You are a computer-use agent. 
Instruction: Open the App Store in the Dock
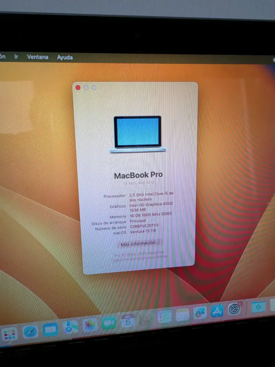click(x=217, y=311)
